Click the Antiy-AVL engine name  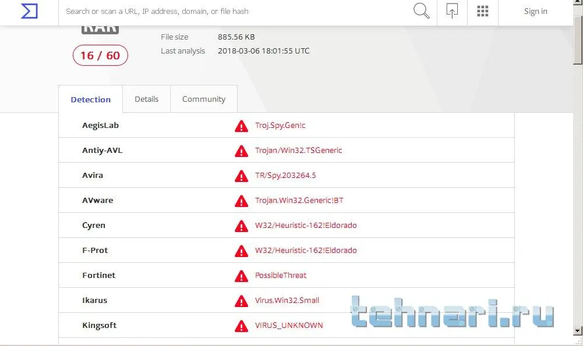tap(103, 151)
